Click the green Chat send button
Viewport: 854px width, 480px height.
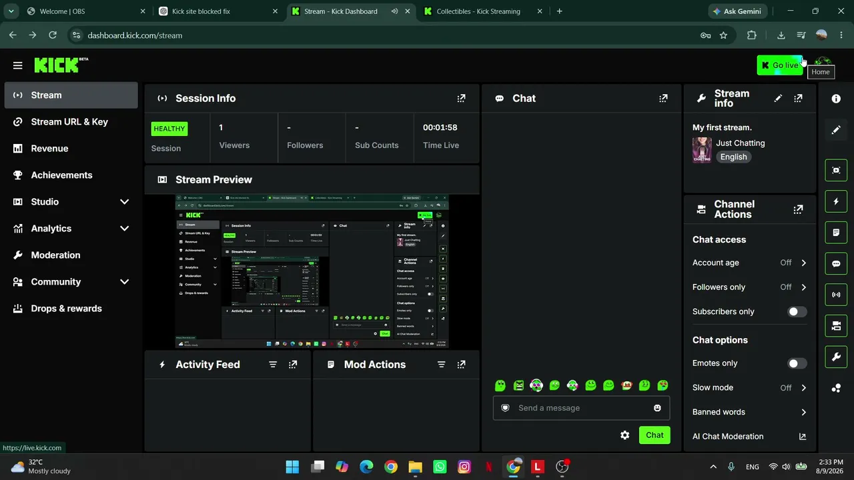coord(655,435)
